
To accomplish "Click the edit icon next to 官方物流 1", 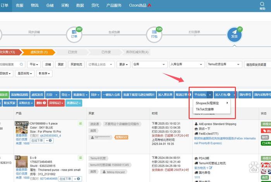I will click(211, 168).
